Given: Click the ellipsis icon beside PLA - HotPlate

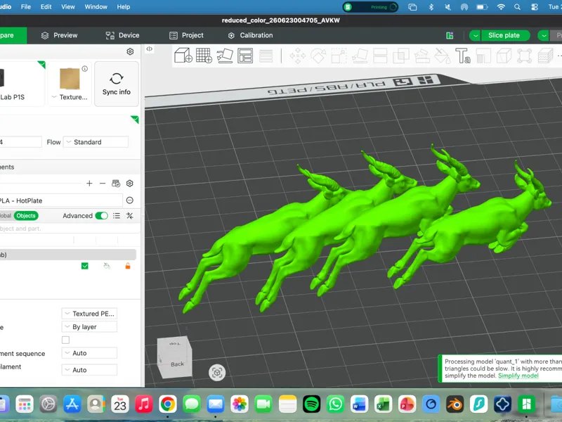Looking at the screenshot, I should (x=130, y=200).
